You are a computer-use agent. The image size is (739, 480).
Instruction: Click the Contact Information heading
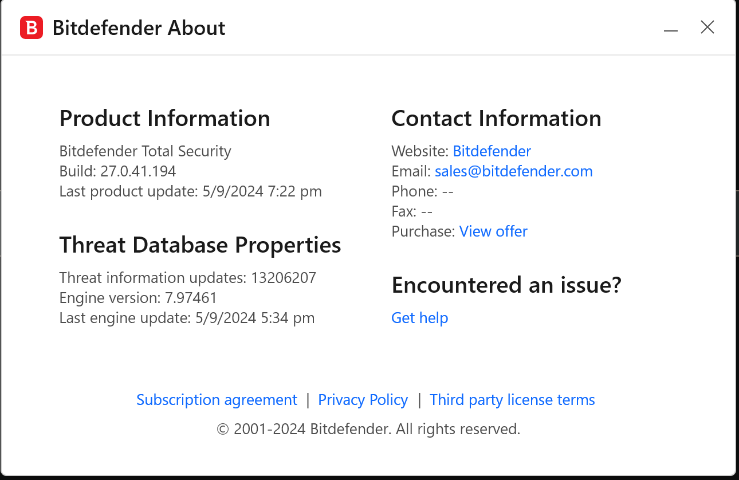point(496,119)
